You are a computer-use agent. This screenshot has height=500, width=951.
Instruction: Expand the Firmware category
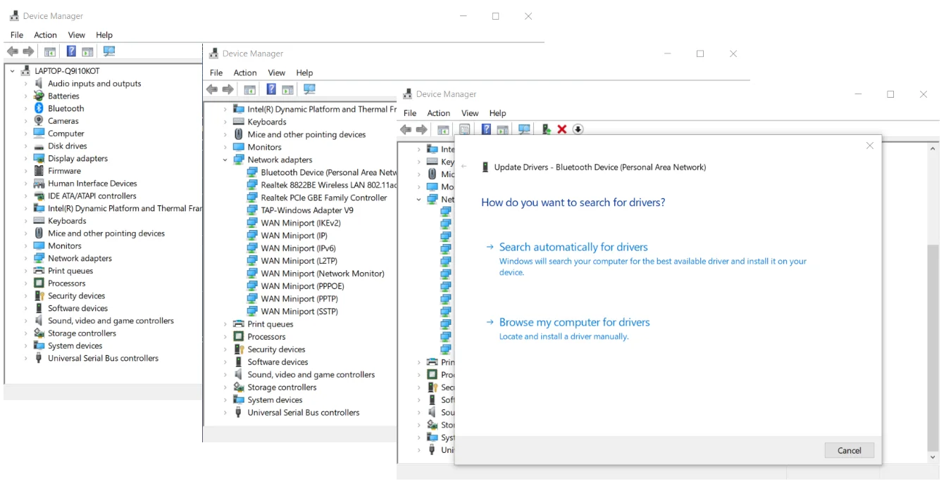(x=26, y=171)
